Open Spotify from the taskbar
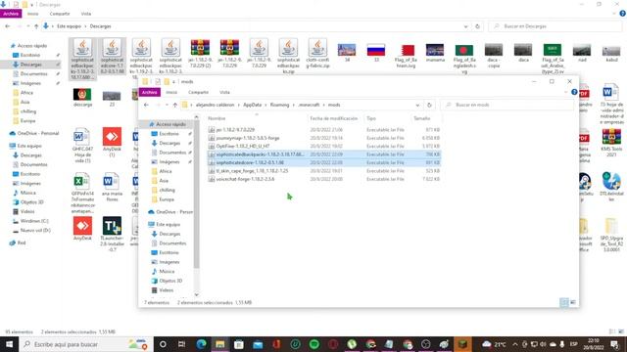The height and width of the screenshot is (352, 627). point(314,344)
